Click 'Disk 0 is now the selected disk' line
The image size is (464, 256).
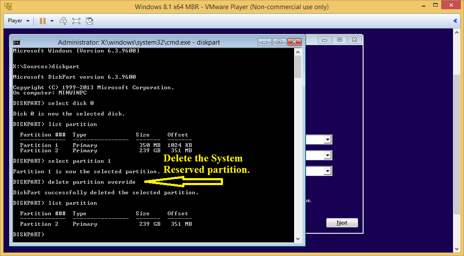69,114
